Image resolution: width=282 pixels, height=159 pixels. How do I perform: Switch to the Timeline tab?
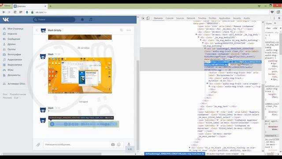pyautogui.click(x=202, y=18)
